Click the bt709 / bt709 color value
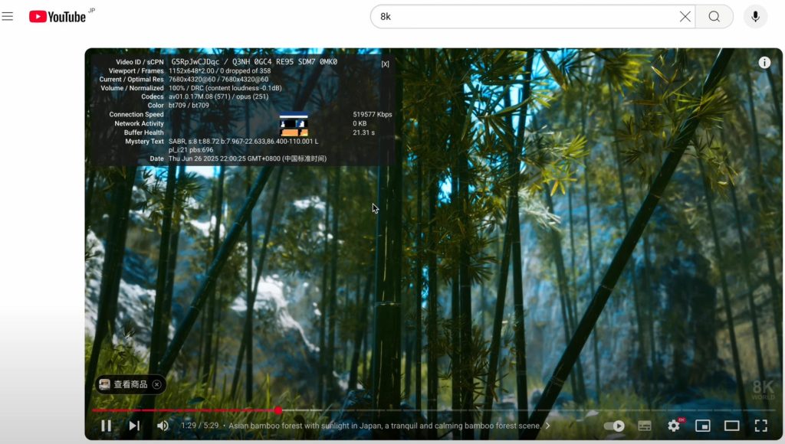 point(189,106)
